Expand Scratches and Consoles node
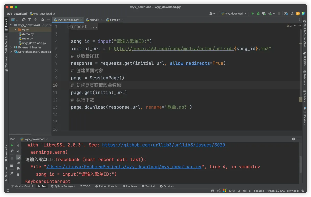 [11, 52]
